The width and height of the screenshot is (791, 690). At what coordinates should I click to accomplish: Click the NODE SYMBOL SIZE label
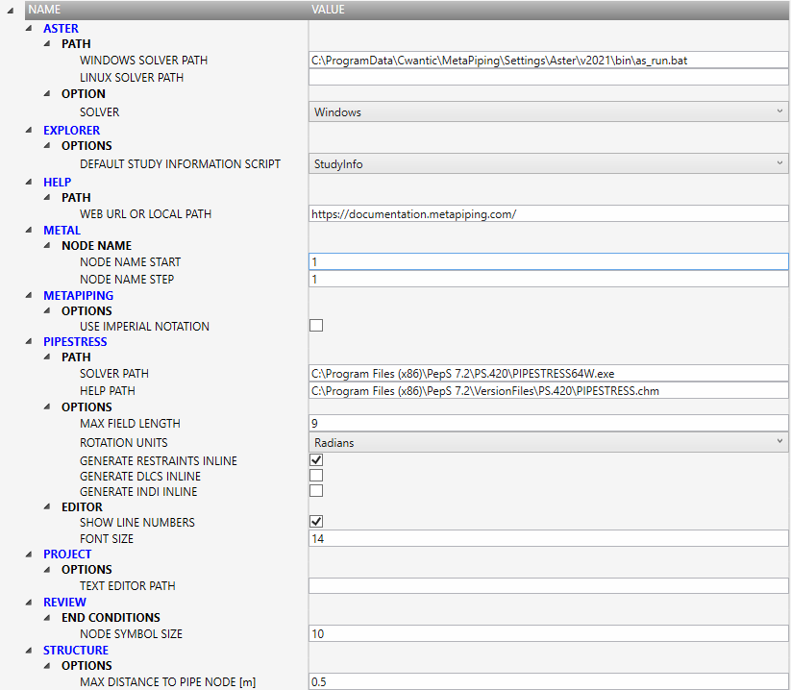click(x=131, y=633)
